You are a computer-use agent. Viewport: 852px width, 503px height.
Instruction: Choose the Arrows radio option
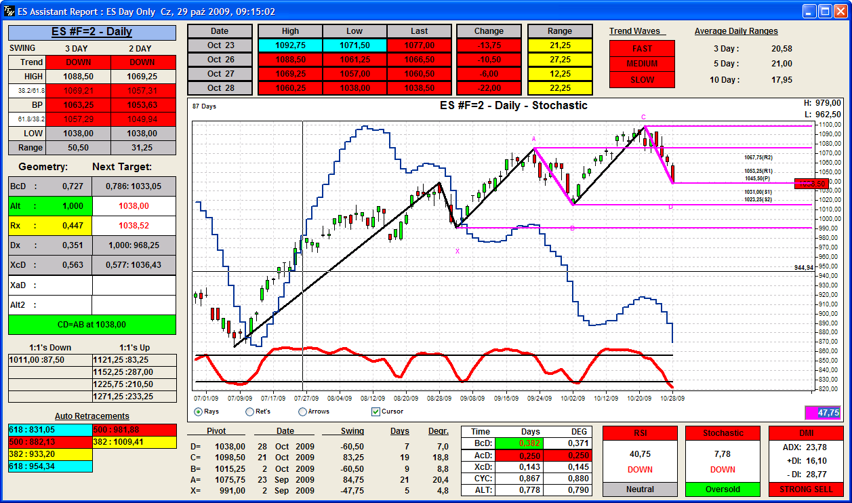click(302, 411)
